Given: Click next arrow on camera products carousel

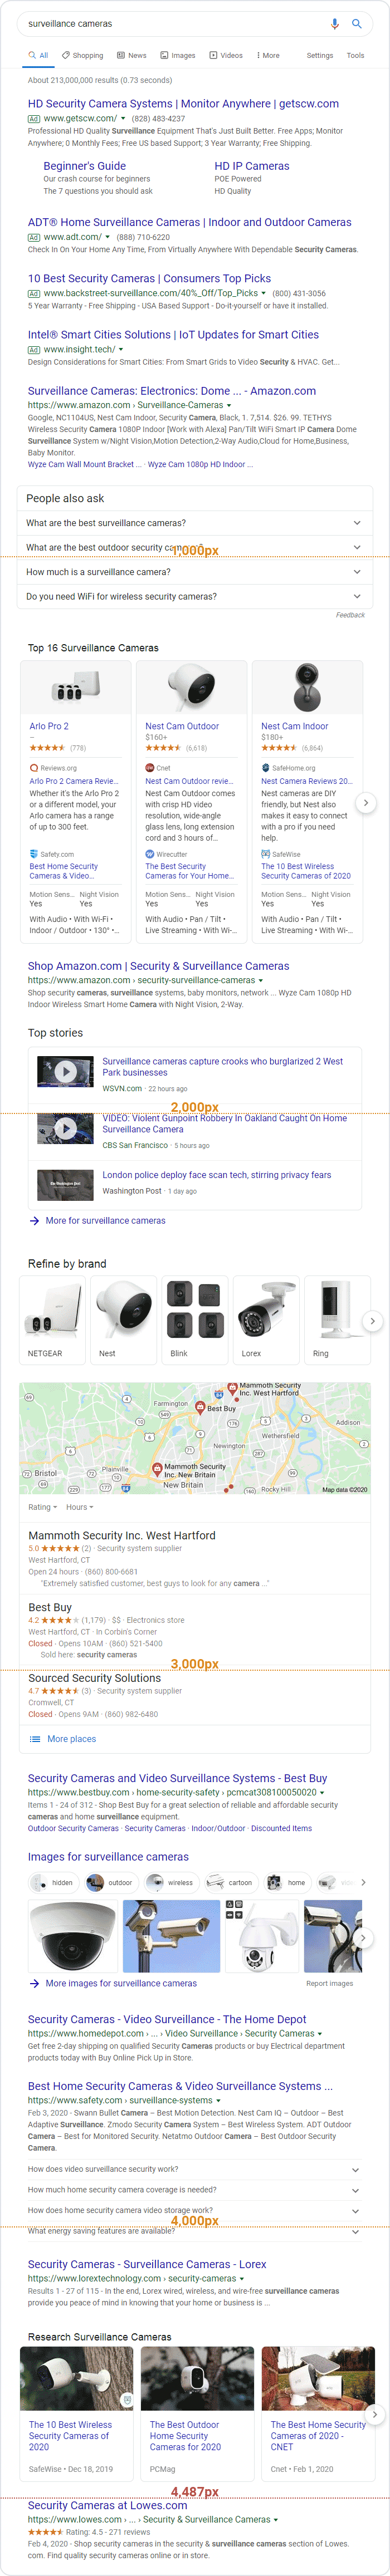Looking at the screenshot, I should (366, 802).
